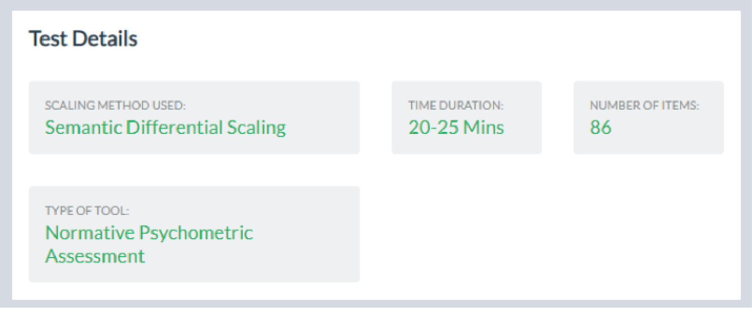Click the Normative Psychometric text line

tap(149, 233)
